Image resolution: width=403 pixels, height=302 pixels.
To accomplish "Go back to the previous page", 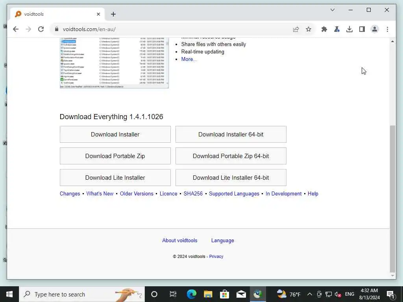I will click(16, 29).
